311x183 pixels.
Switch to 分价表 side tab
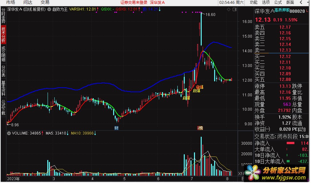(4, 71)
